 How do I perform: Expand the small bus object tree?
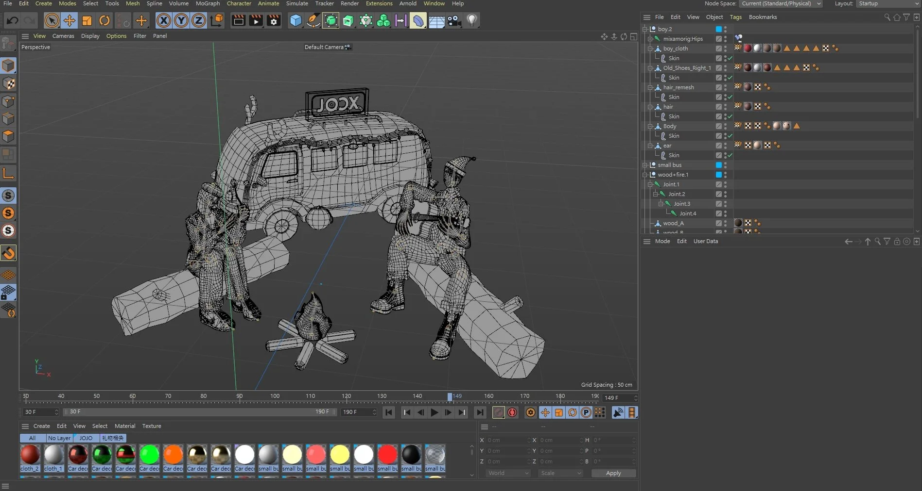(645, 165)
